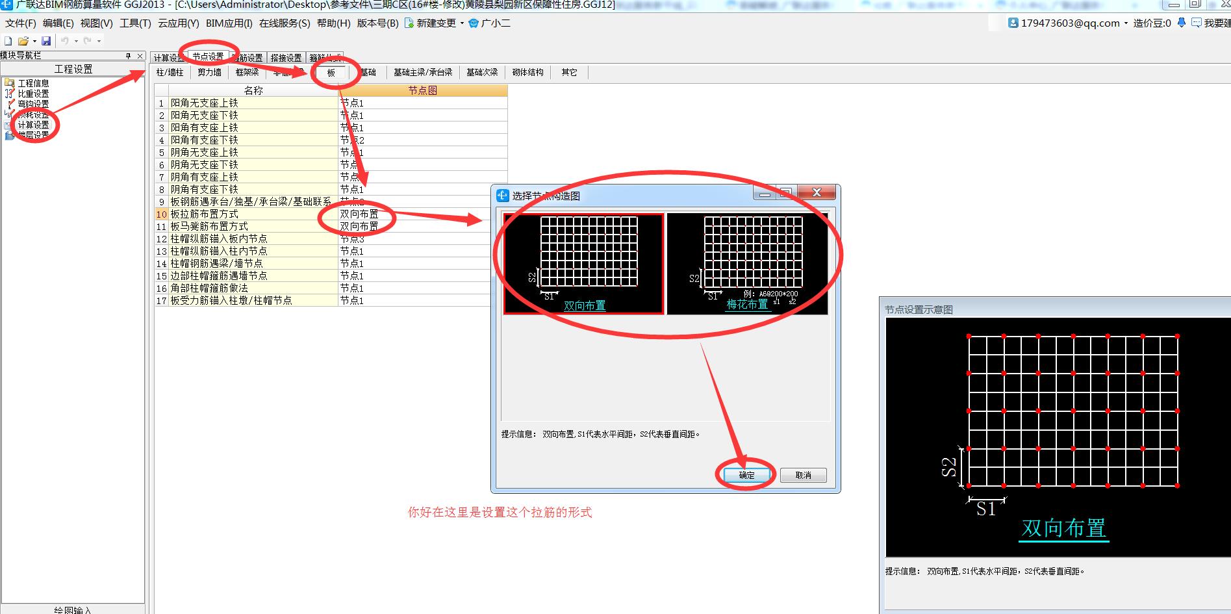Viewport: 1231px width, 614px height.
Task: Switch to the 其它 tab
Action: point(570,72)
